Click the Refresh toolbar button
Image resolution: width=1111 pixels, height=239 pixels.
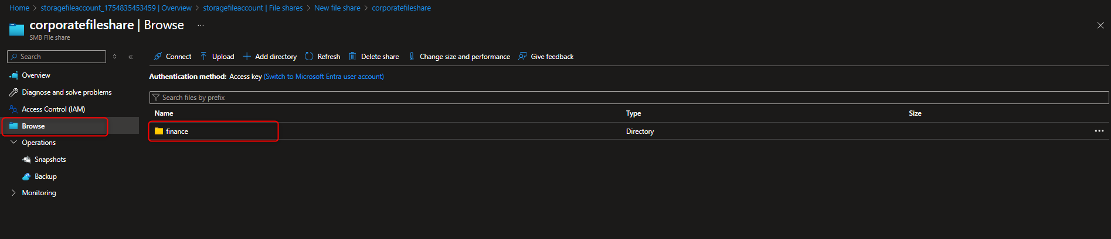(x=322, y=57)
